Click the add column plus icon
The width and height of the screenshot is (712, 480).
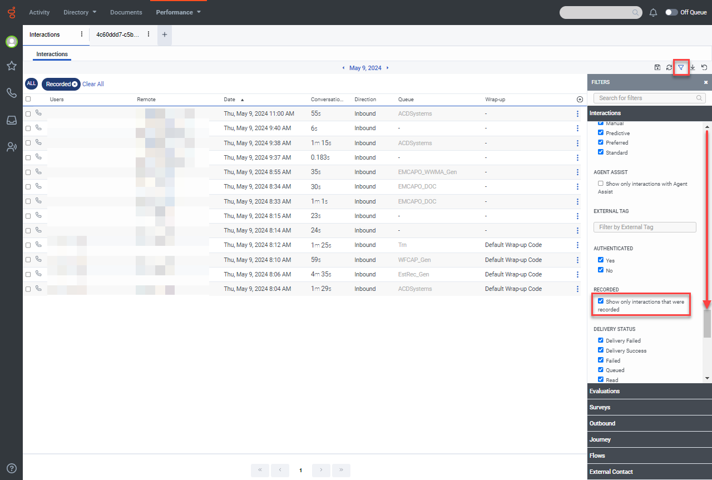click(580, 99)
